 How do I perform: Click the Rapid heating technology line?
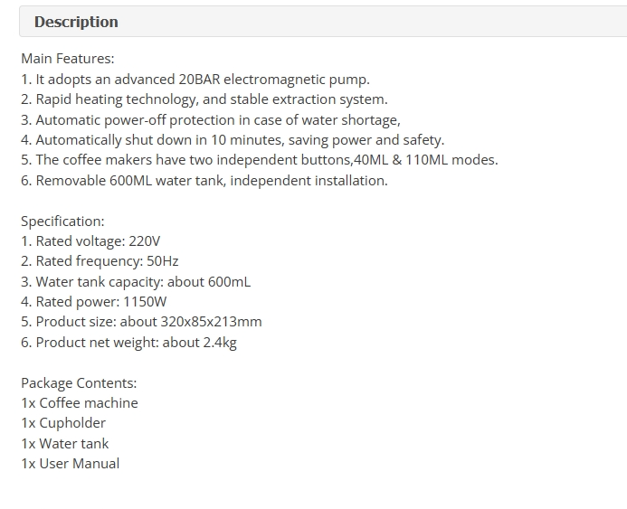point(204,99)
